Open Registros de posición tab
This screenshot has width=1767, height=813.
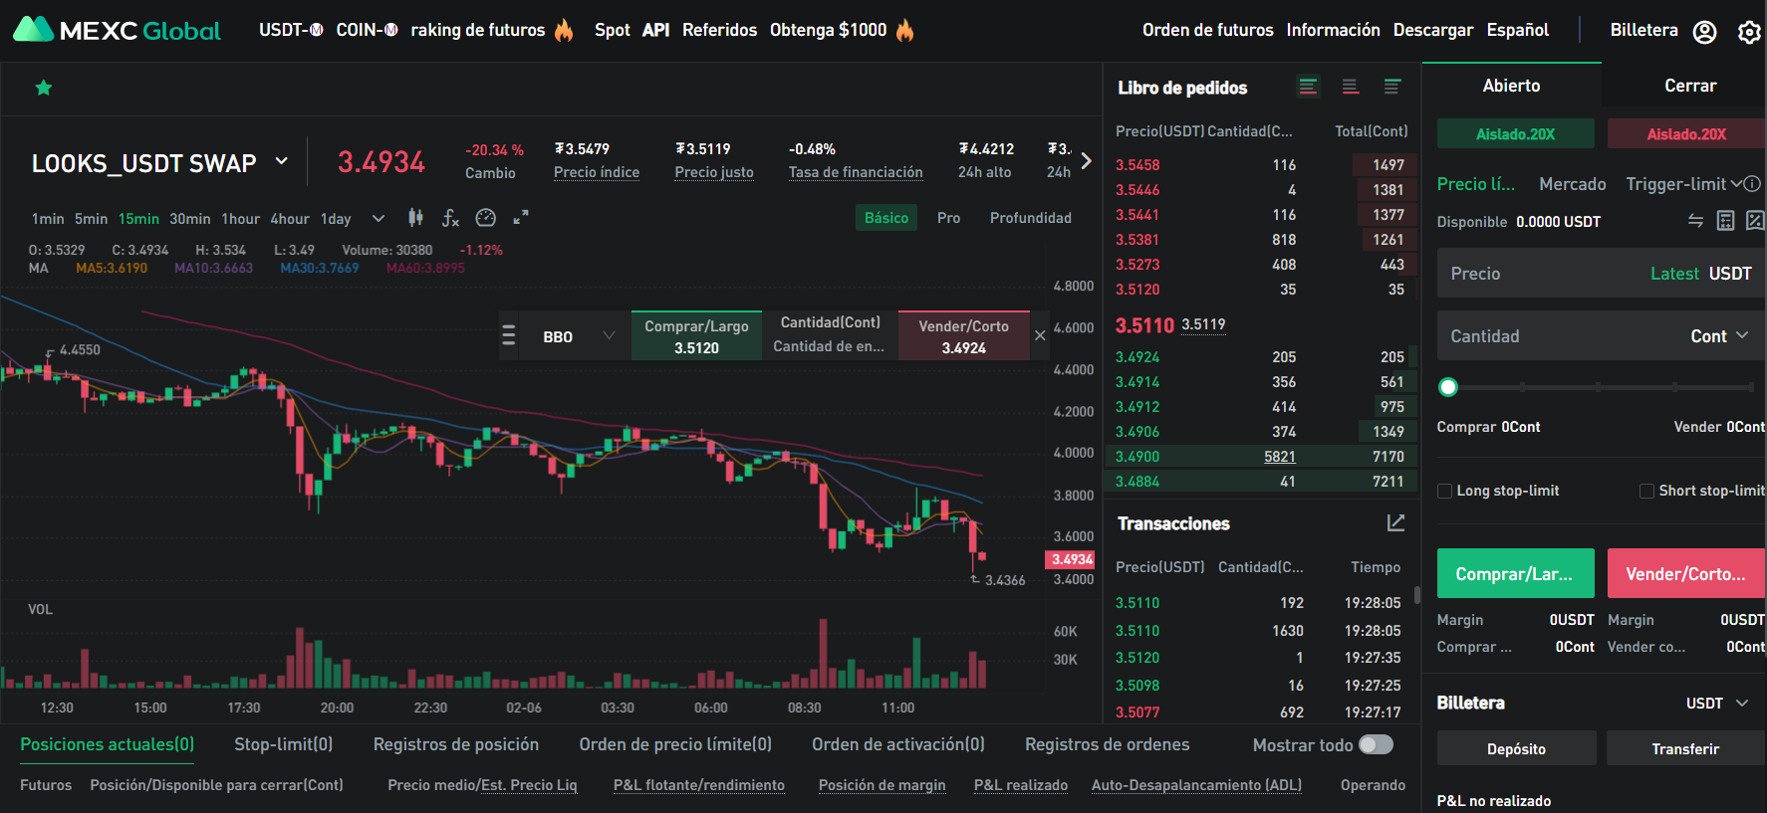click(456, 744)
